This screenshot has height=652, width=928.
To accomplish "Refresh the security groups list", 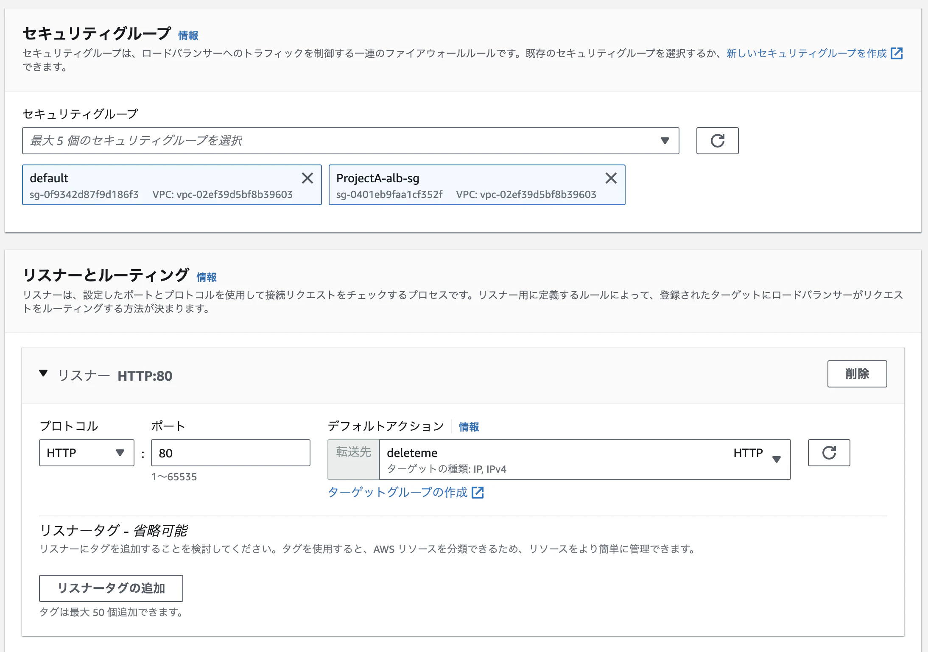I will click(x=717, y=141).
